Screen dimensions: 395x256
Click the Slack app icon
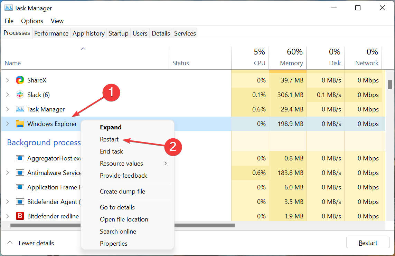click(x=20, y=95)
